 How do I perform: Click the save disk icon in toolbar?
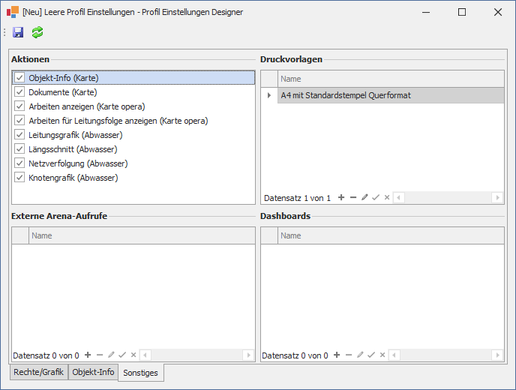point(18,32)
